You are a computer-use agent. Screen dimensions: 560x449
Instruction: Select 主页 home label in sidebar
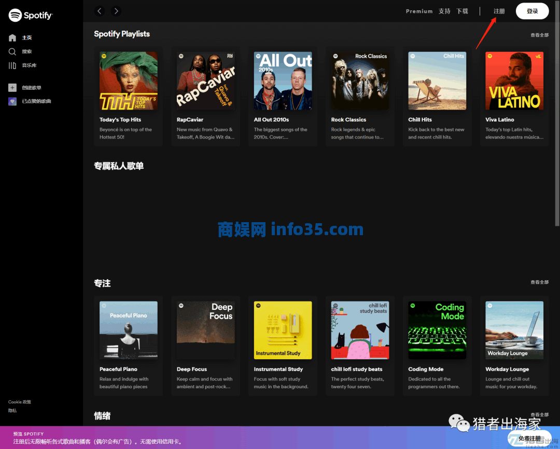27,37
